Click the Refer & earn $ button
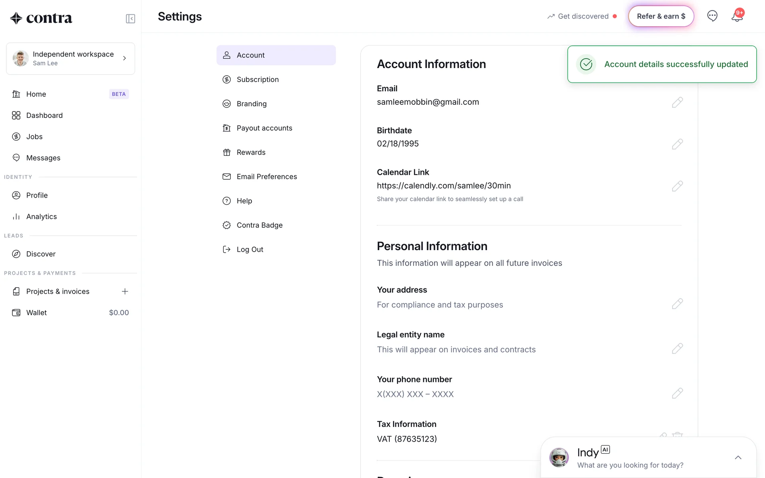Screen dimensions: 765x478 click(661, 16)
